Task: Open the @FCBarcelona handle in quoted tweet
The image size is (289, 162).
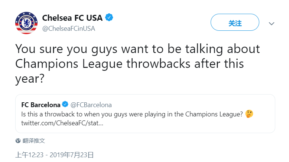Action: (x=91, y=105)
